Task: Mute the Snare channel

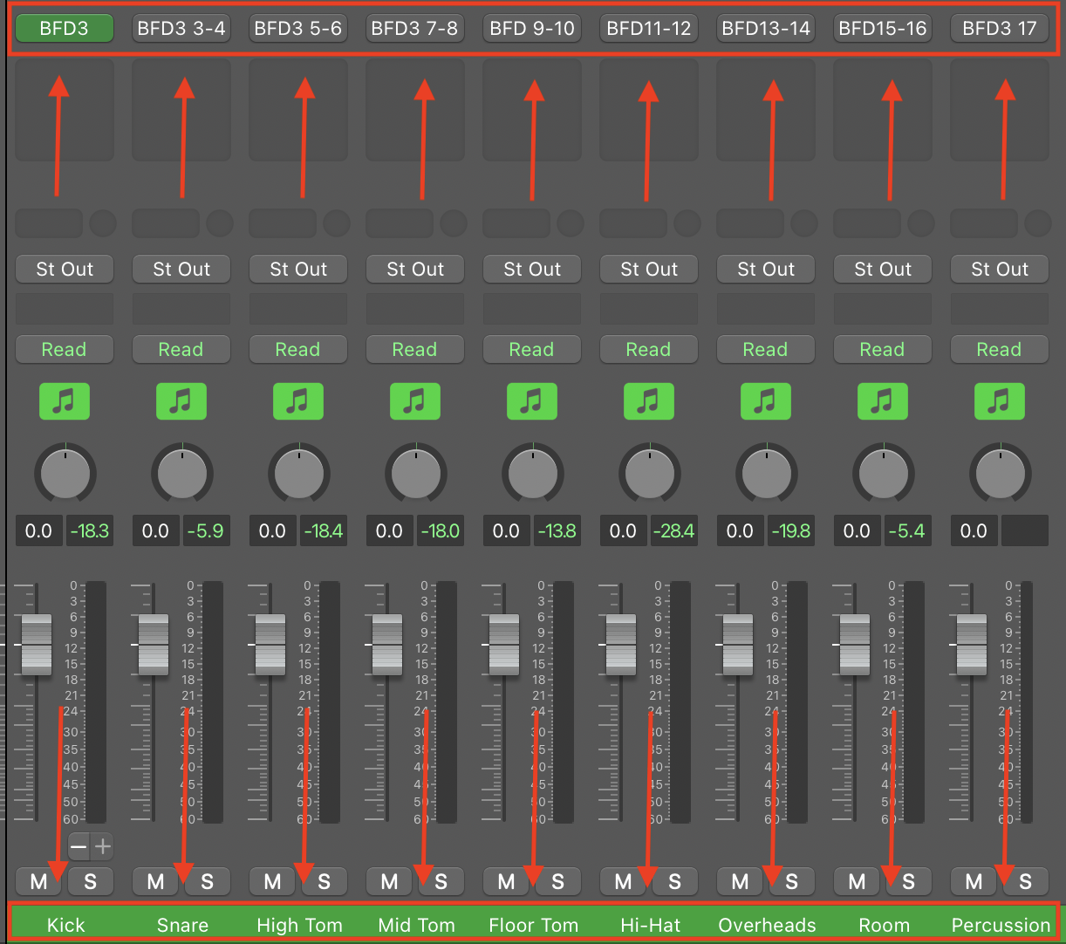Action: pyautogui.click(x=155, y=882)
